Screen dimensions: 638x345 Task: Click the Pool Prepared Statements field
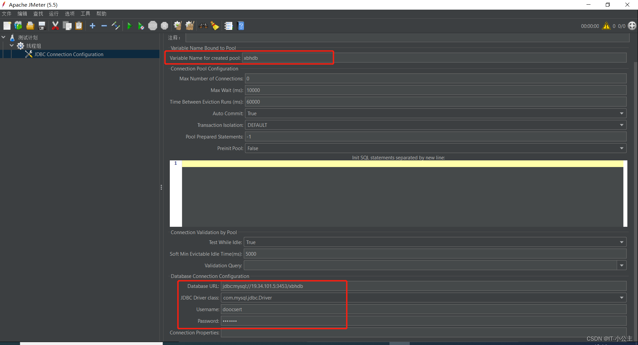(436, 136)
